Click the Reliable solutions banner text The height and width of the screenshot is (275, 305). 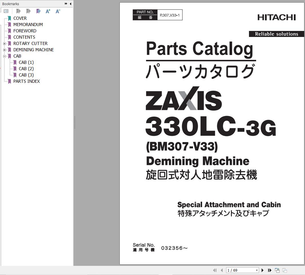click(276, 34)
